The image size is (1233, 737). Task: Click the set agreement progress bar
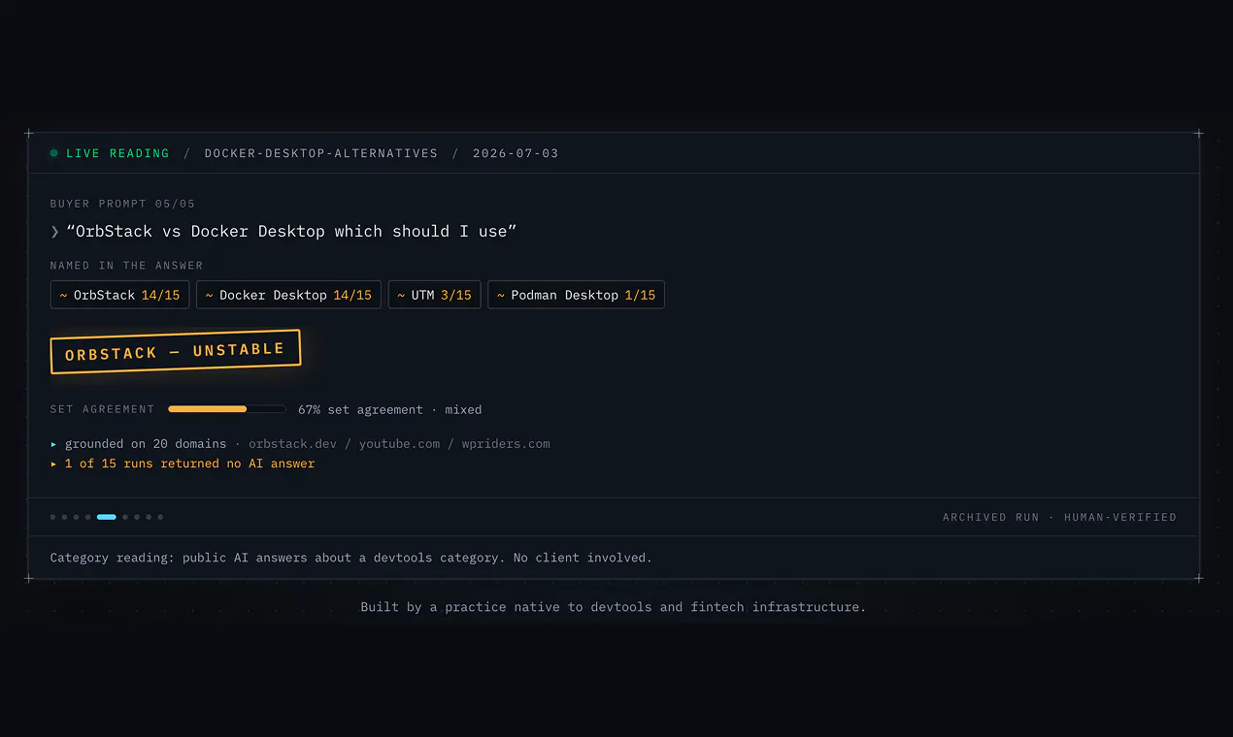(227, 409)
